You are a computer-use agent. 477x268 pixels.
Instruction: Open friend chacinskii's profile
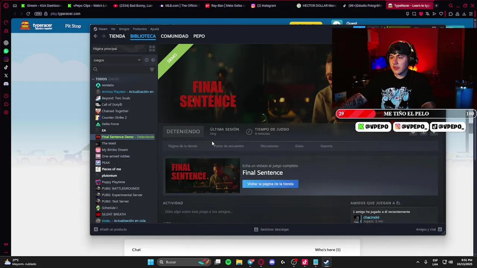tap(371, 217)
